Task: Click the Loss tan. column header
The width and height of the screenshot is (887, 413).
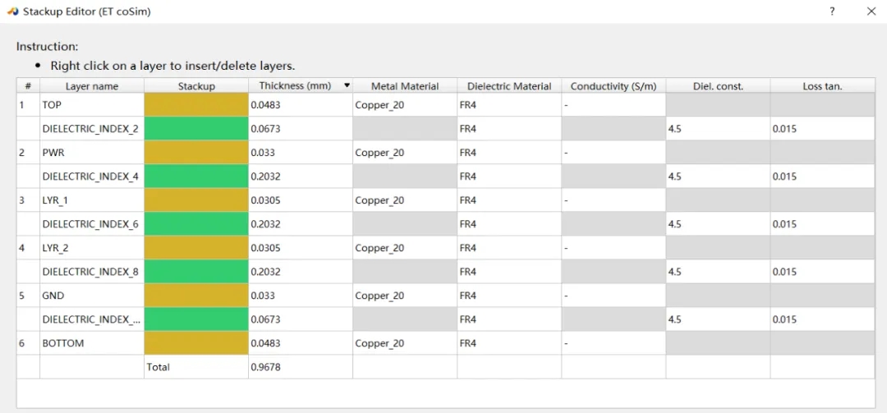Action: click(x=821, y=86)
